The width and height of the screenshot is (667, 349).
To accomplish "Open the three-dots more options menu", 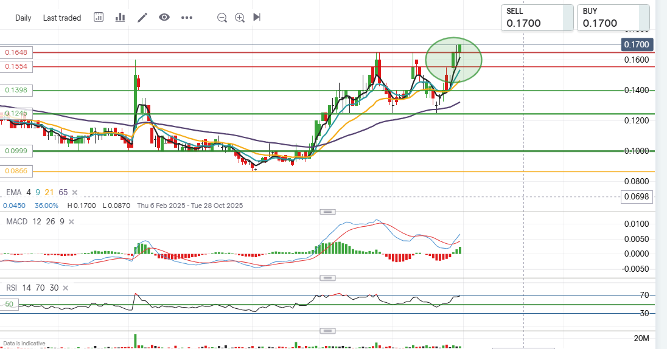I will (187, 18).
